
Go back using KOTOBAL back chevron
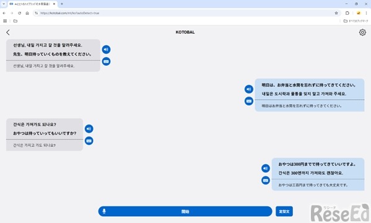tap(8, 32)
